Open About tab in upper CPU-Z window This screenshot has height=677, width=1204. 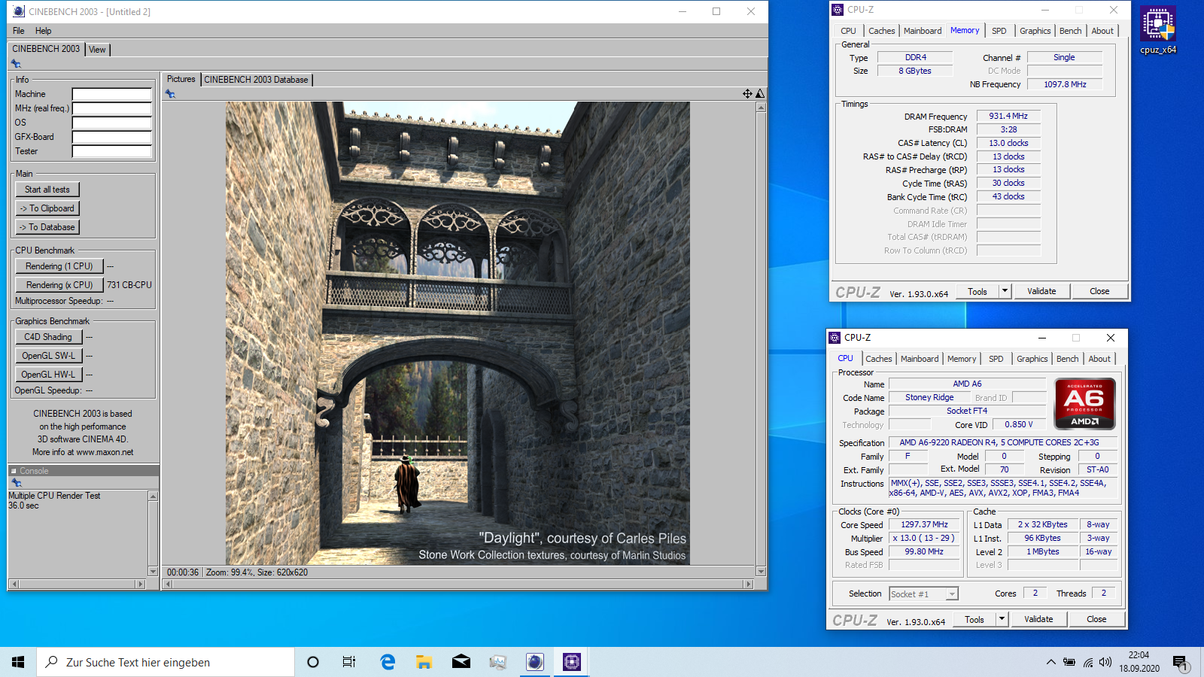(x=1102, y=31)
